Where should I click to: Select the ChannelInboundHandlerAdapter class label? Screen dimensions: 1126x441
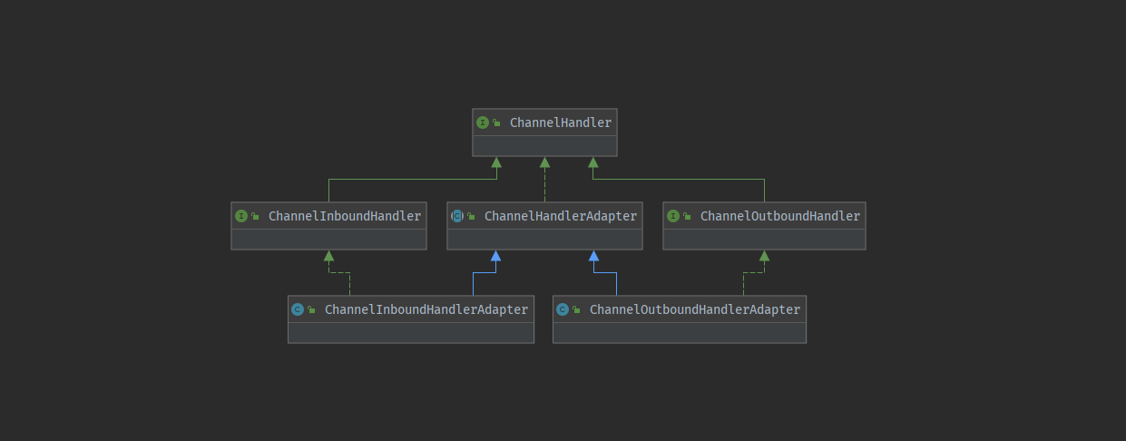[x=426, y=309]
